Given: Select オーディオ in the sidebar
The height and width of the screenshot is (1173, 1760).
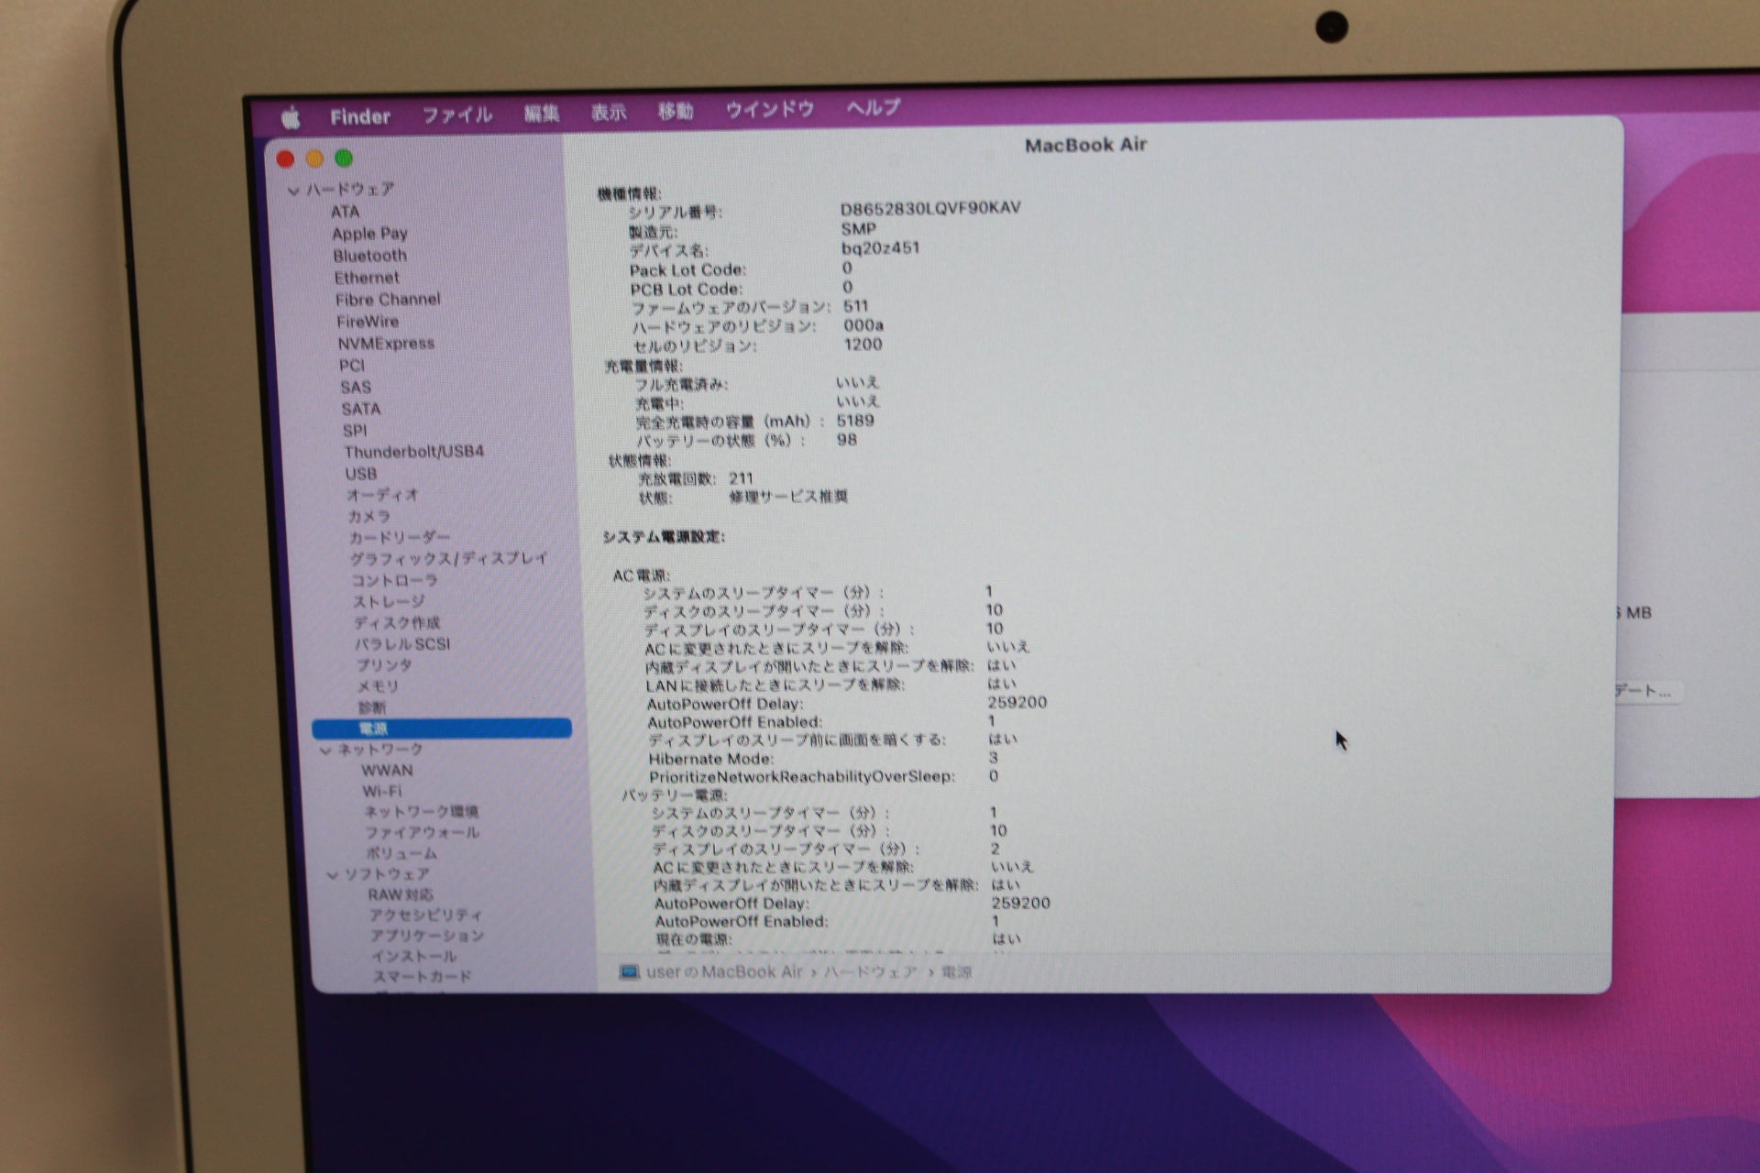Looking at the screenshot, I should pyautogui.click(x=382, y=495).
